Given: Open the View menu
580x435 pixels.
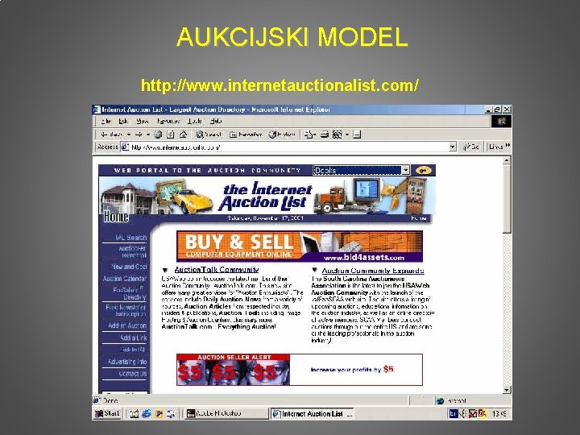Looking at the screenshot, I should (x=142, y=122).
